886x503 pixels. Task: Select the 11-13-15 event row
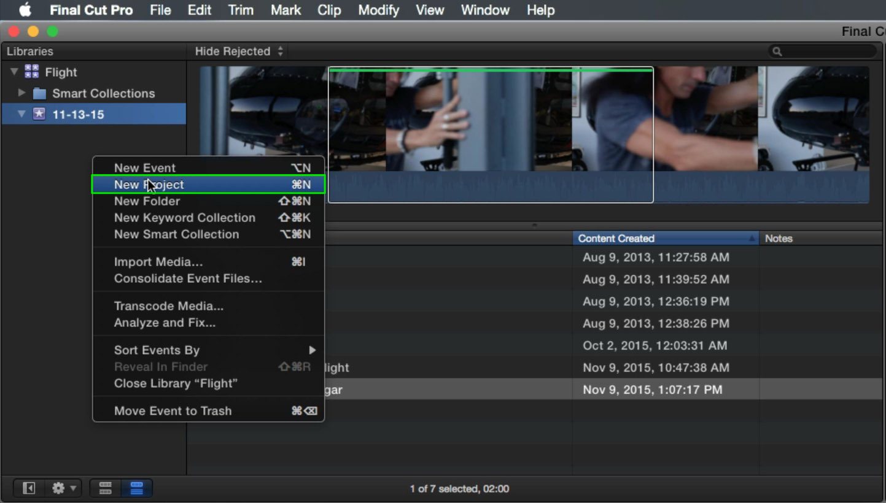pos(94,114)
